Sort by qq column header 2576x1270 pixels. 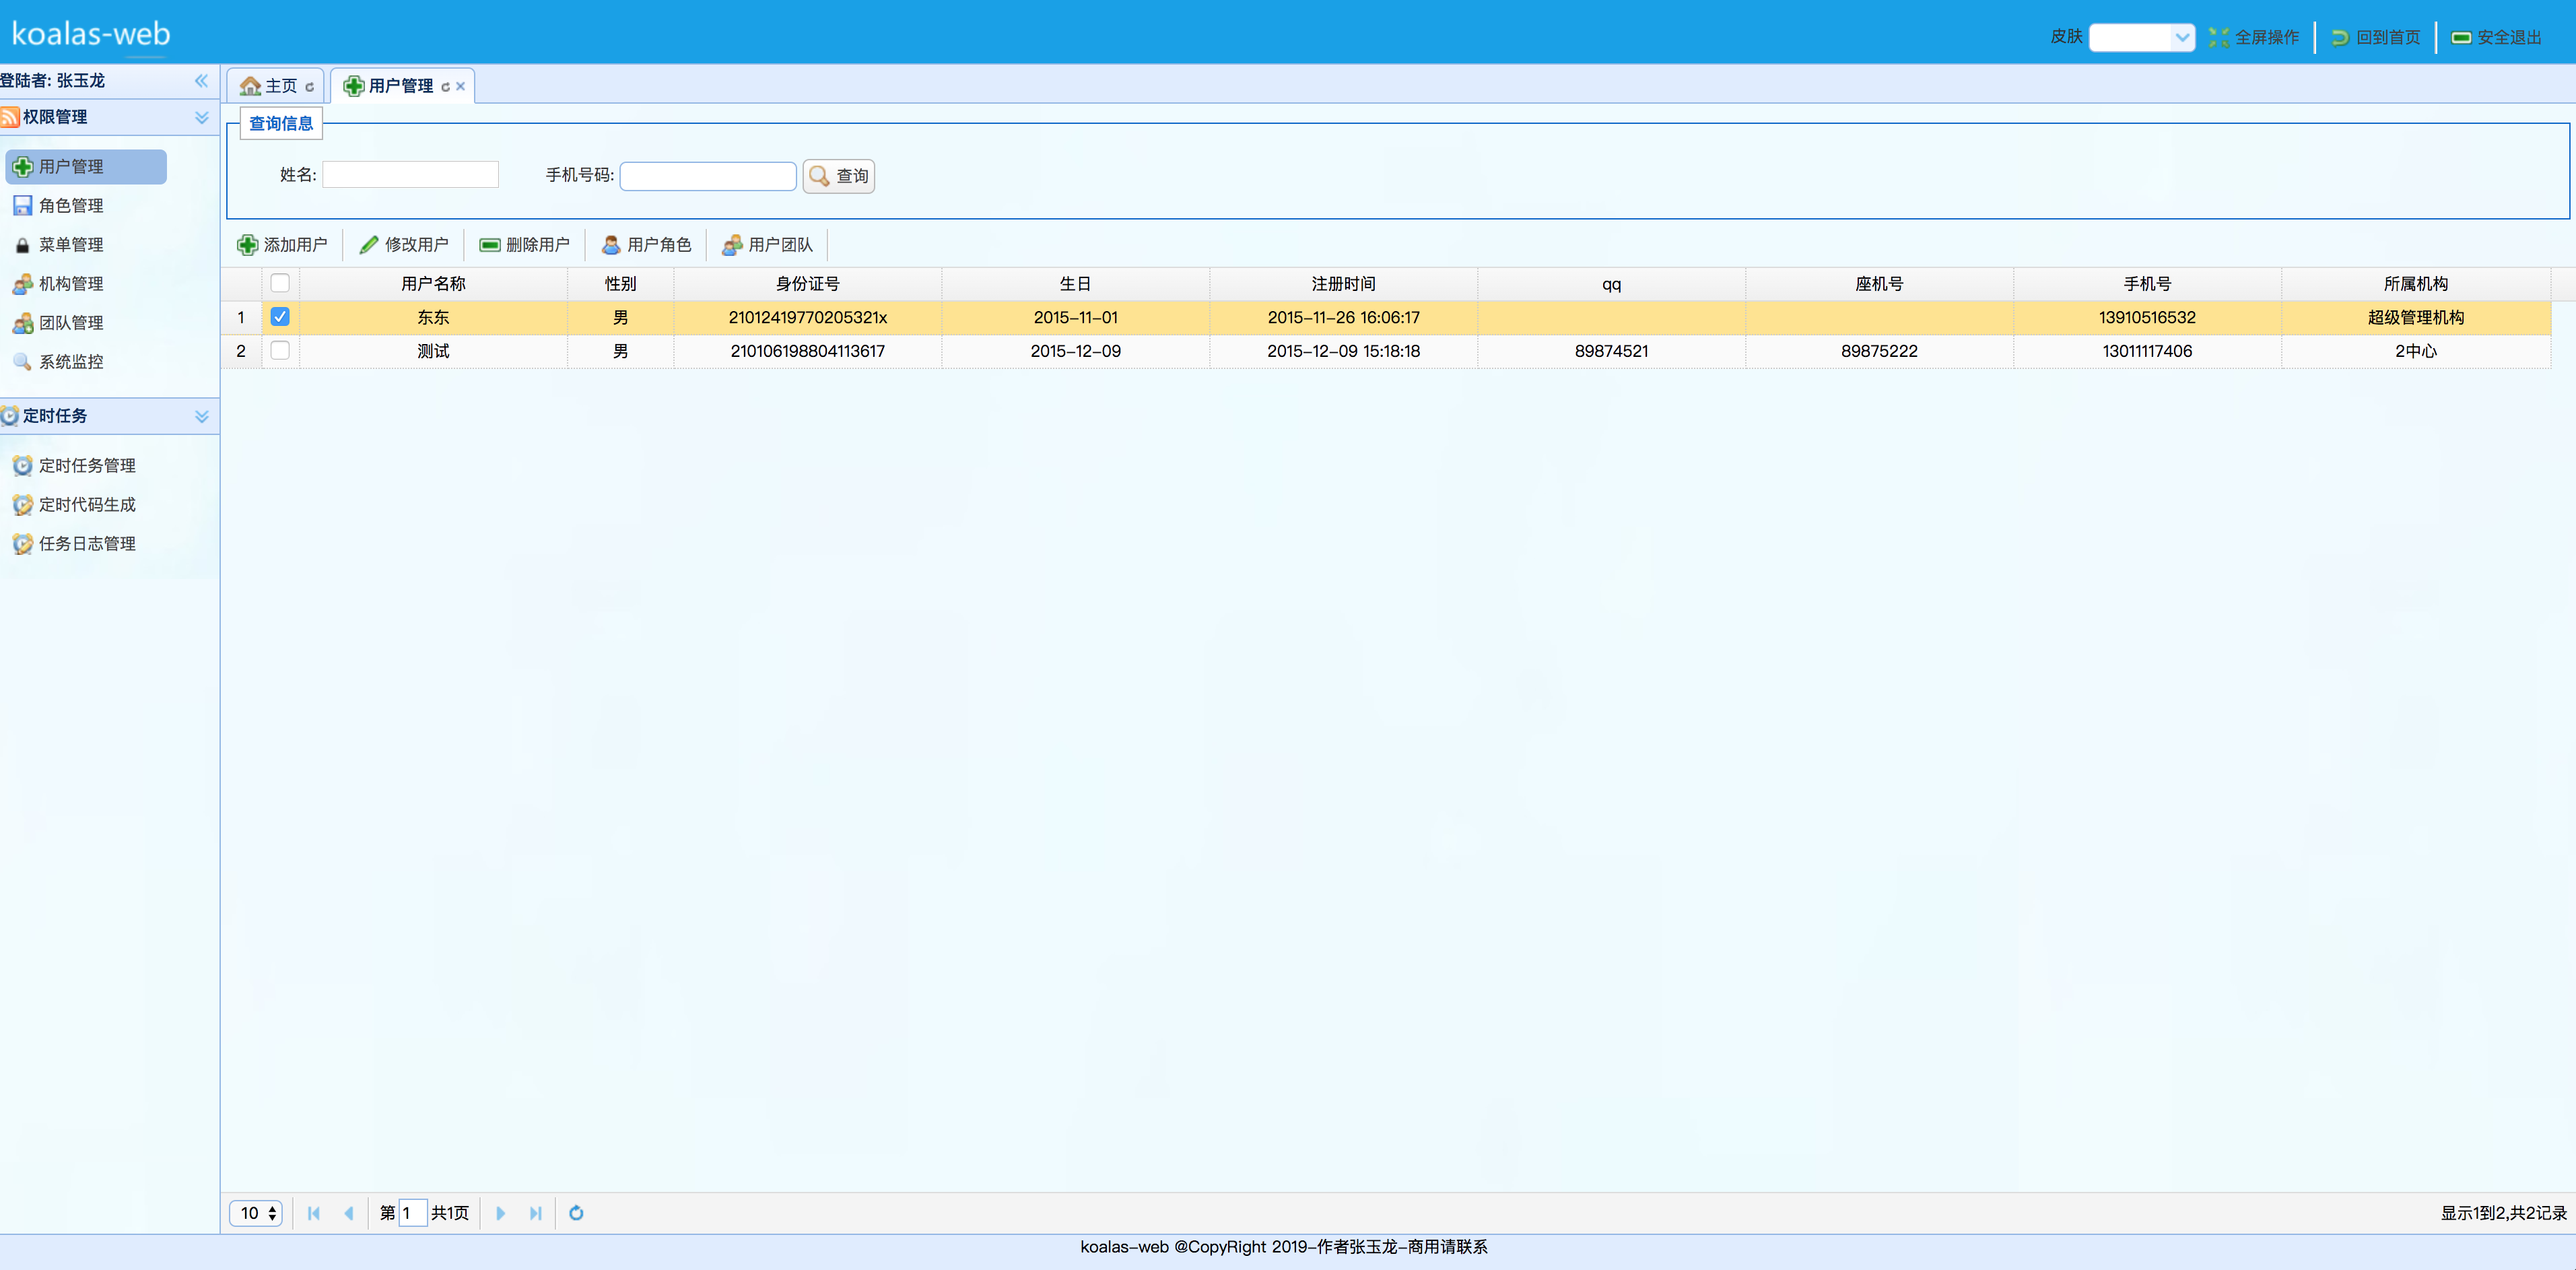pyautogui.click(x=1612, y=284)
